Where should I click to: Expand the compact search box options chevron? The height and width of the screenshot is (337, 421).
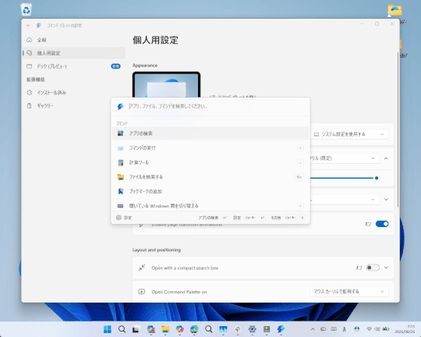pyautogui.click(x=386, y=268)
